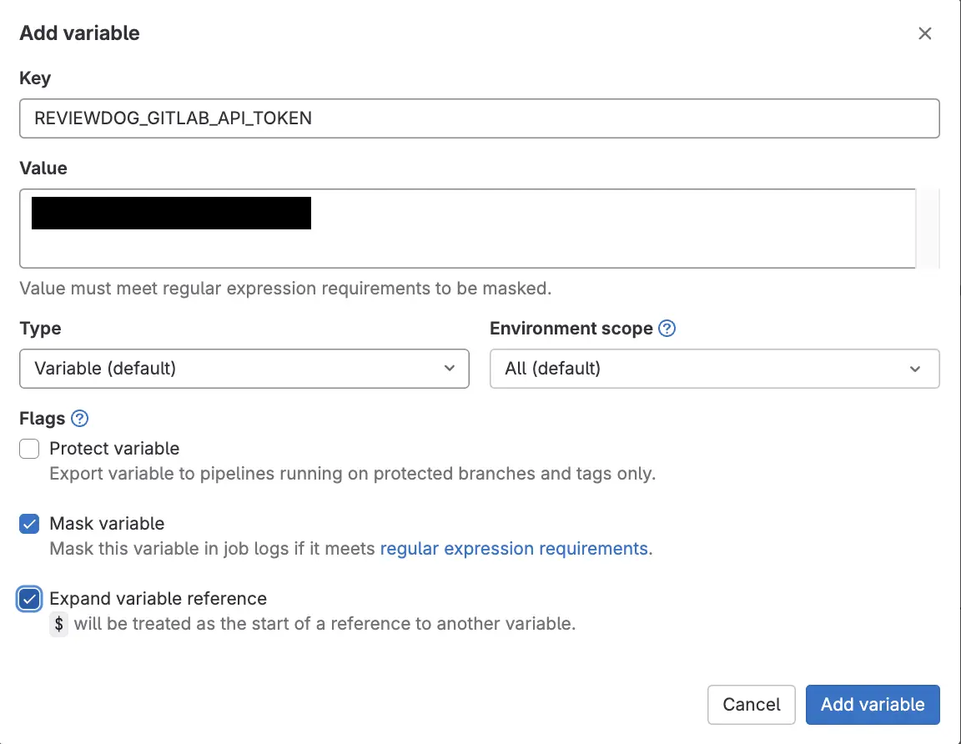Close the Add variable dialog

click(925, 33)
